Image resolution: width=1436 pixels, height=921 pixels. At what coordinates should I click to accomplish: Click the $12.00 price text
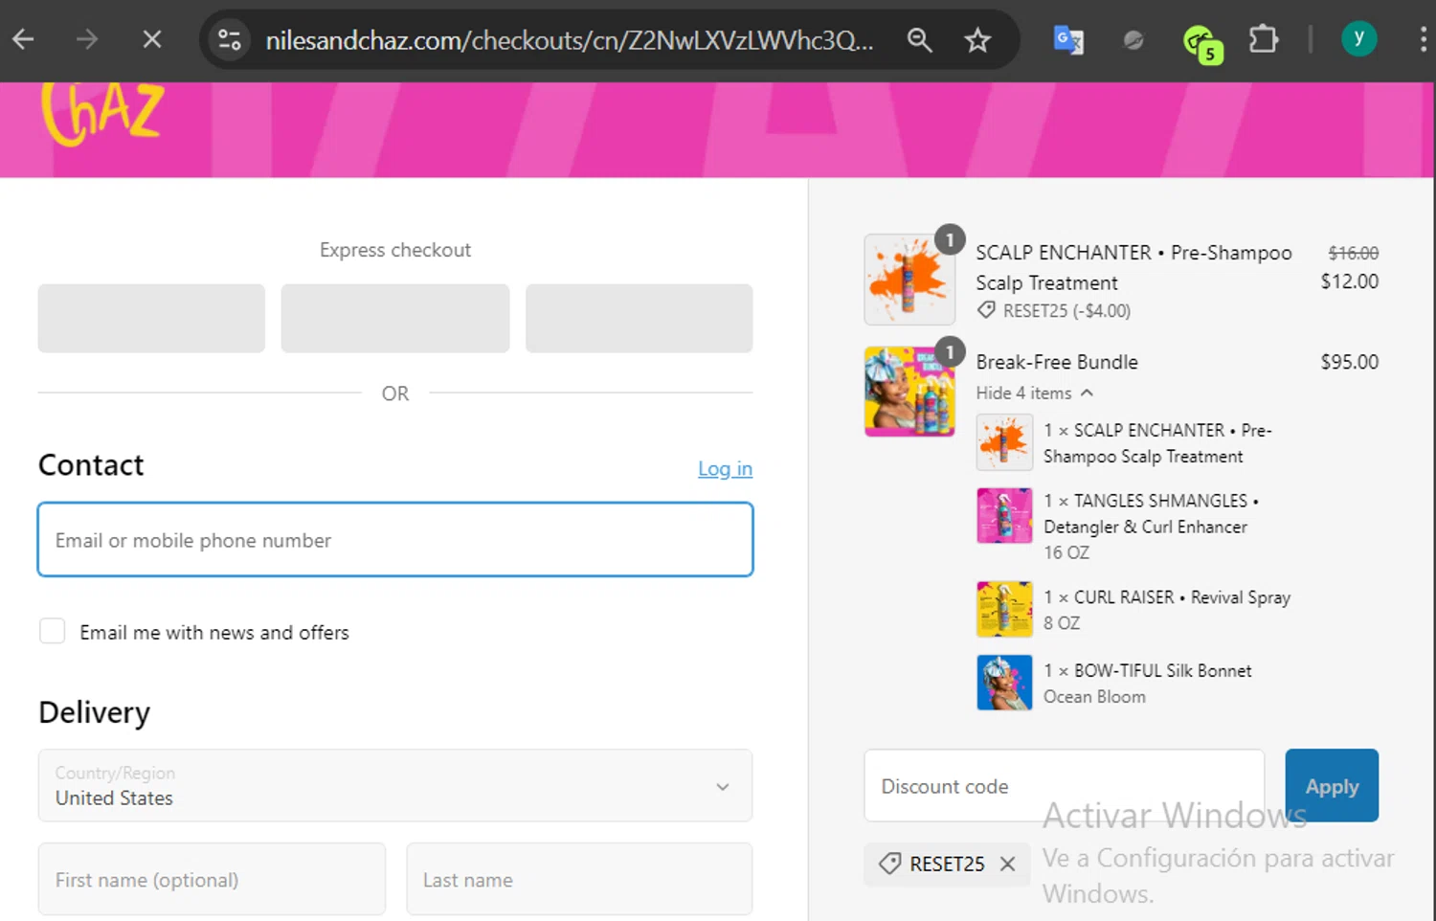click(x=1349, y=281)
